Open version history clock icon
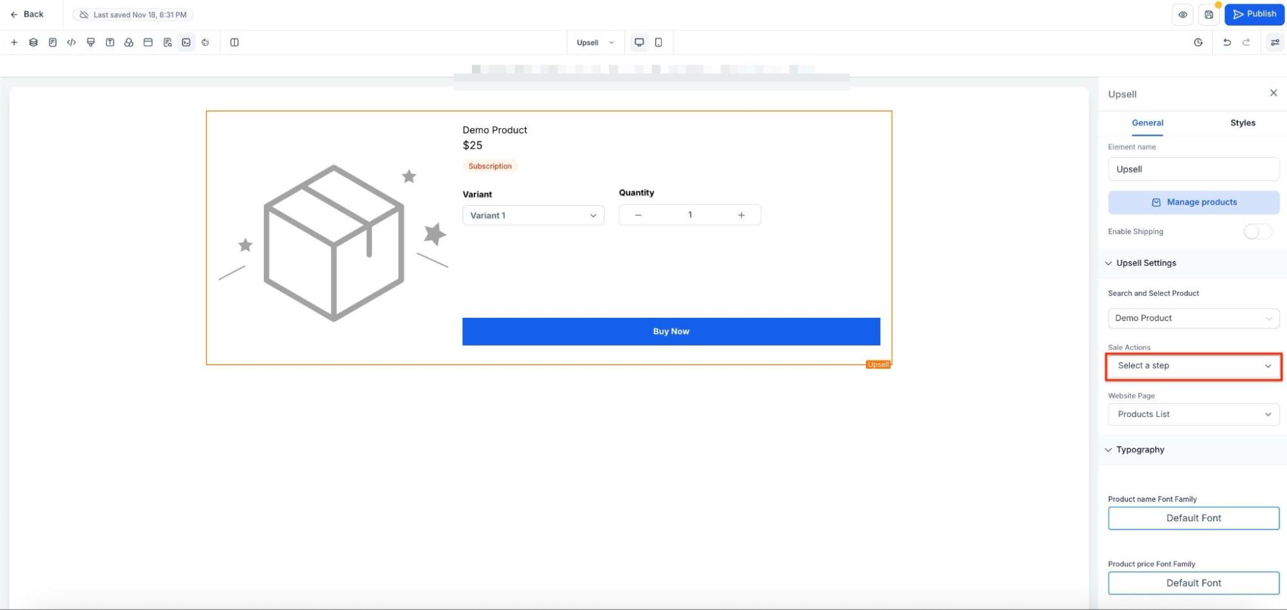 click(1198, 42)
